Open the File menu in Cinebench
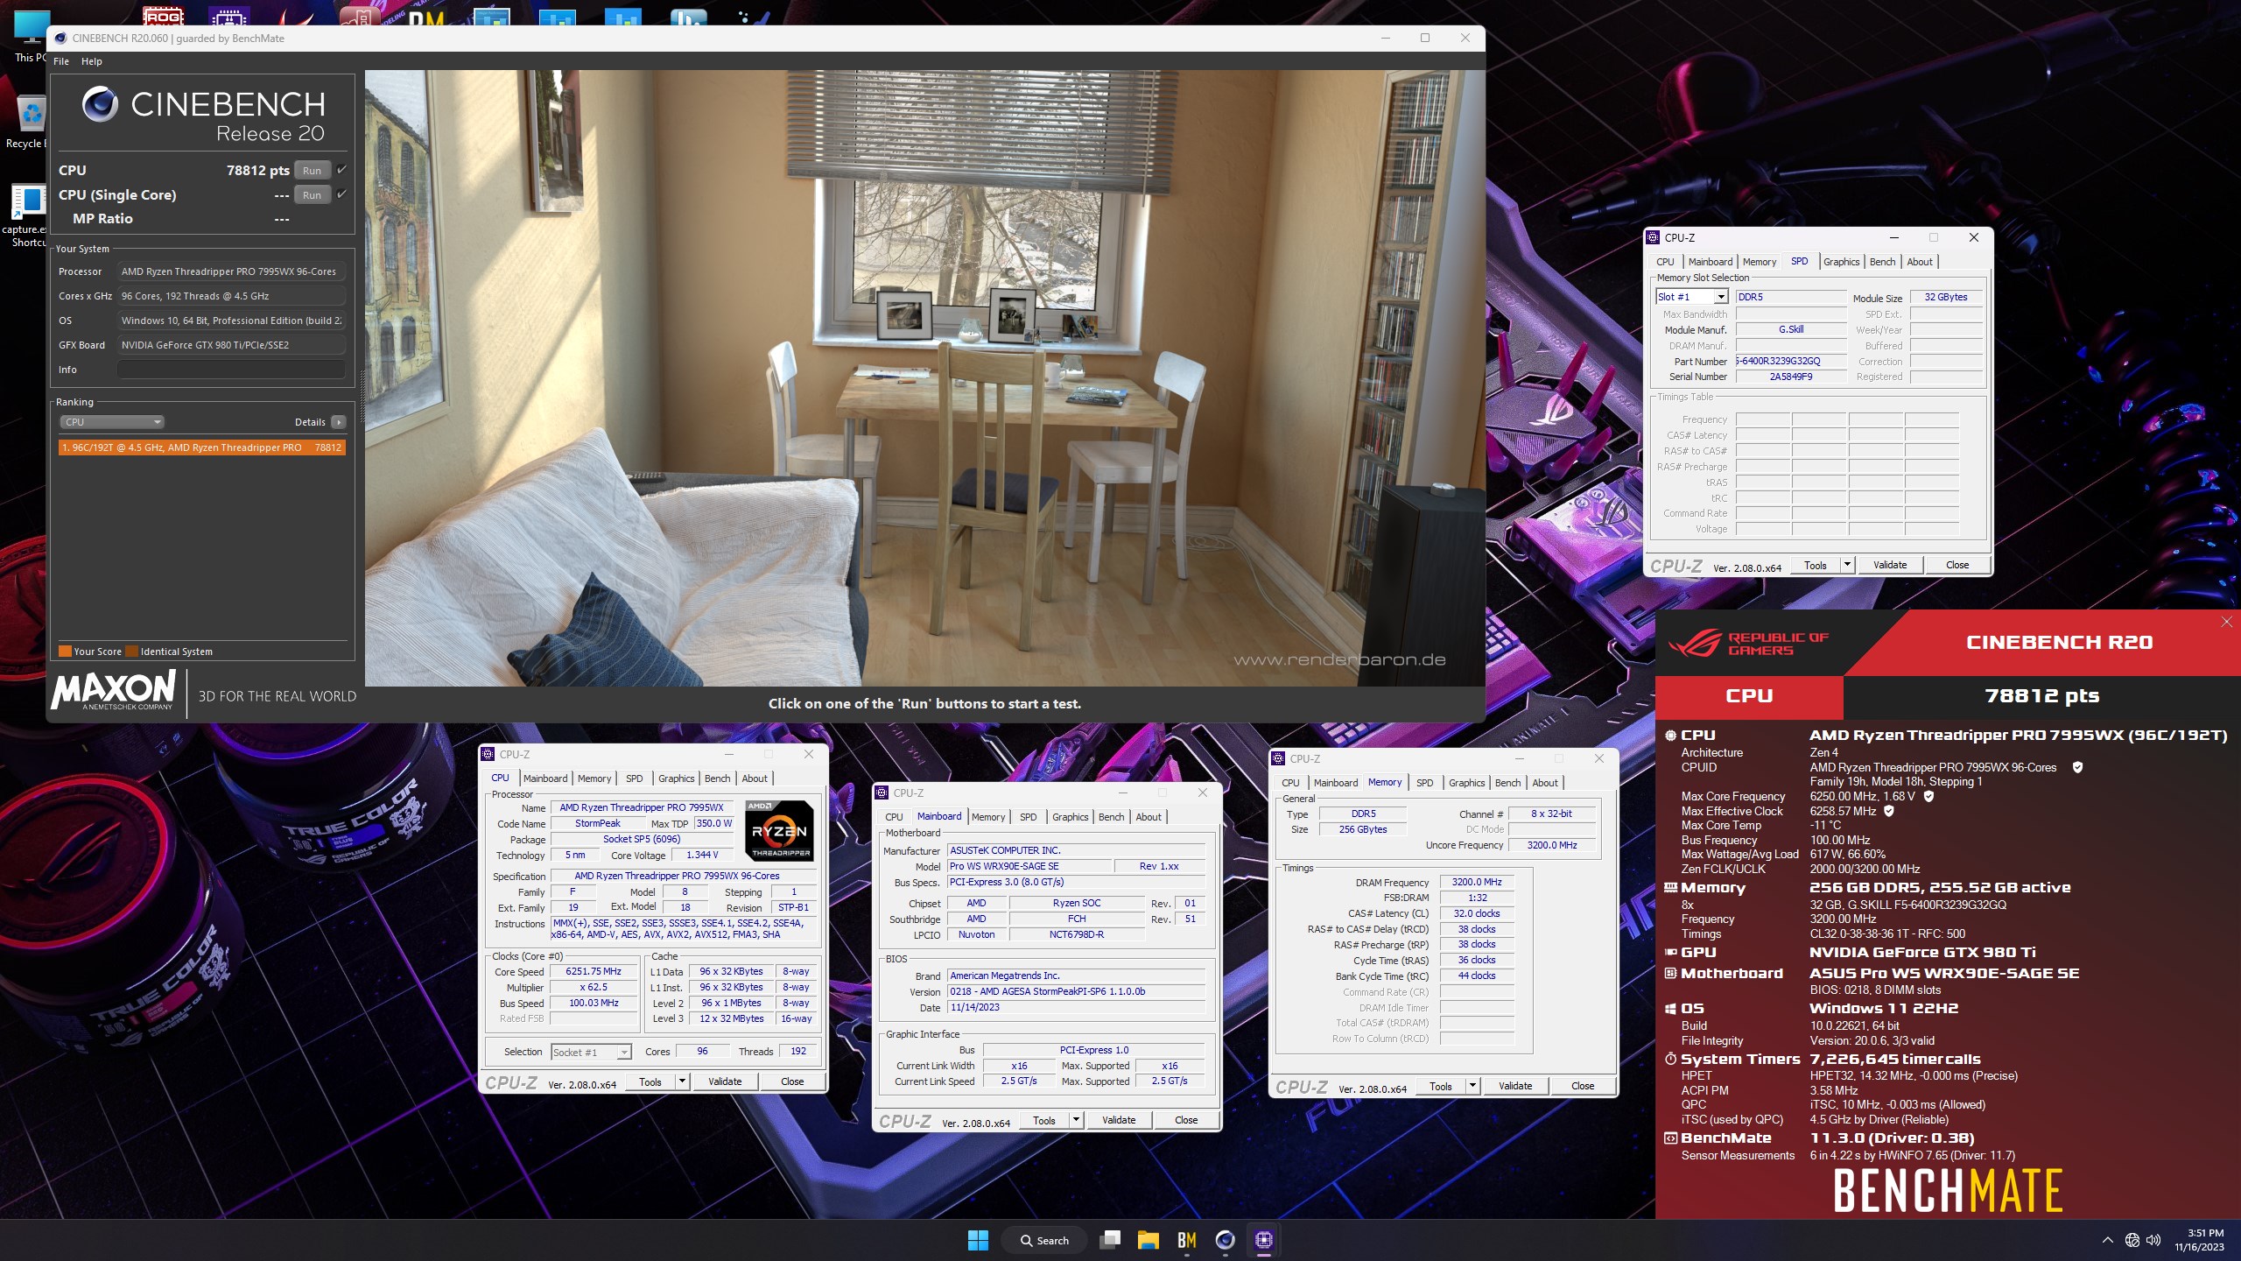Viewport: 2241px width, 1261px height. (x=61, y=61)
